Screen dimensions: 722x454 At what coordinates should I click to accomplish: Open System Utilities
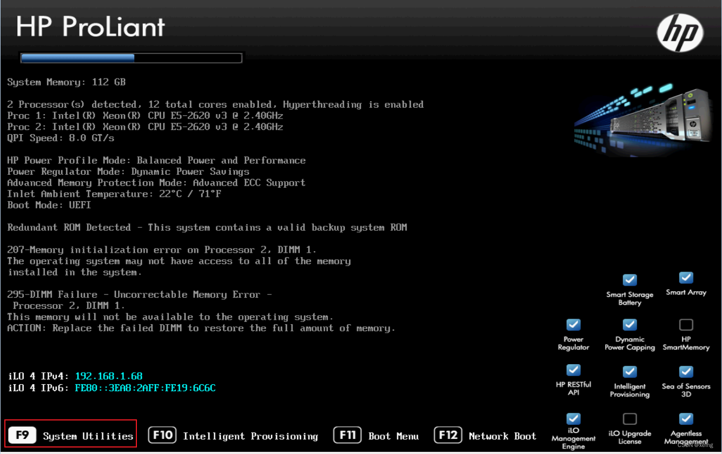[x=88, y=436]
